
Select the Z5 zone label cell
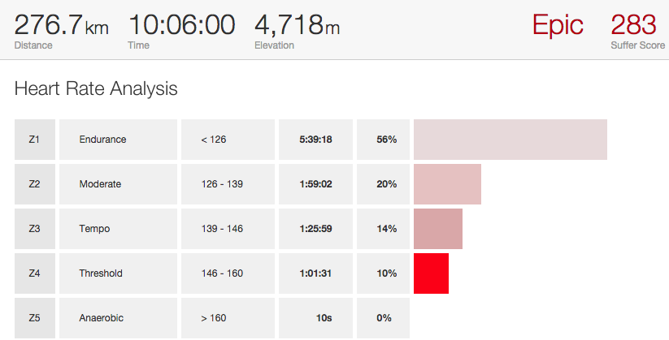34,318
